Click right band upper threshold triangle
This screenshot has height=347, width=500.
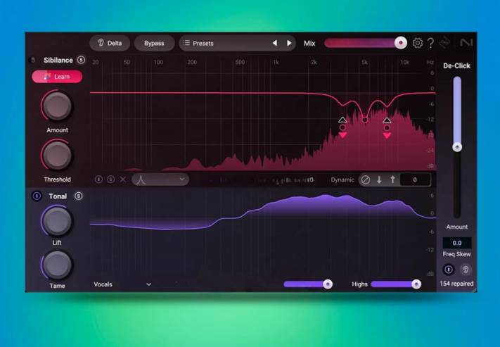click(387, 120)
